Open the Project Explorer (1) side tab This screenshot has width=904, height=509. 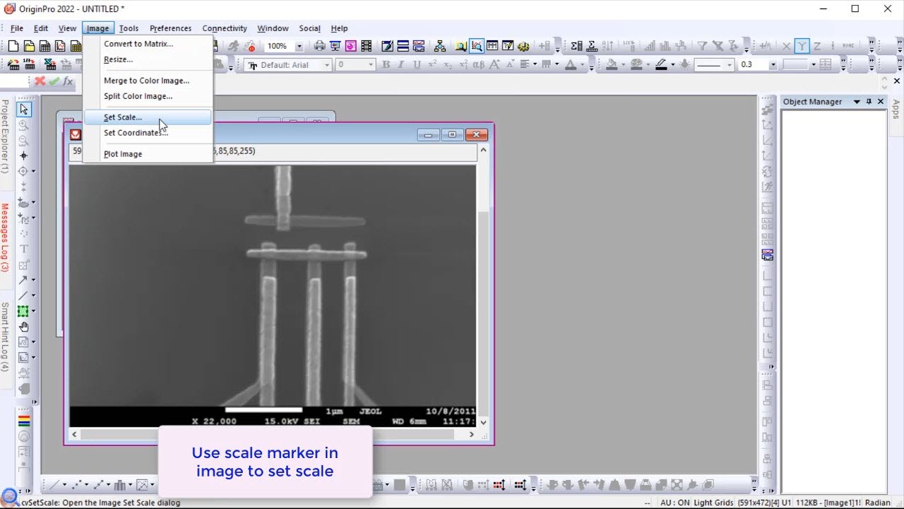tap(5, 136)
